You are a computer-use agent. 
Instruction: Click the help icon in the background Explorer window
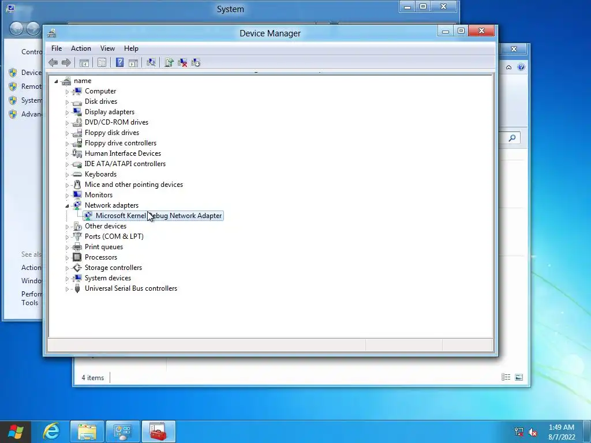(521, 67)
